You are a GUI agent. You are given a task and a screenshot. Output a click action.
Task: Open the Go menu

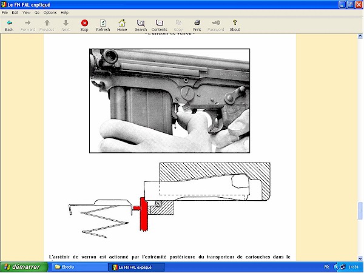[37, 13]
